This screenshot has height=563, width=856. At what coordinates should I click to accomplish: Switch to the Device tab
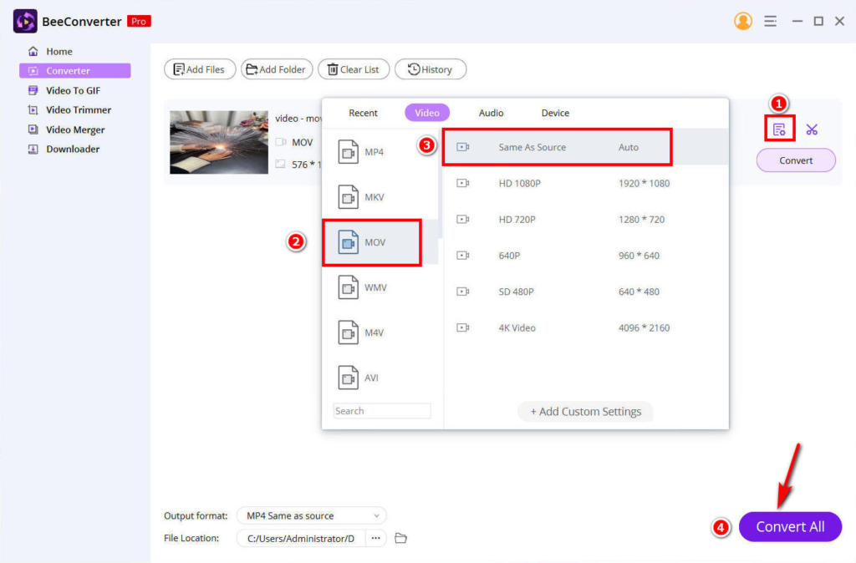point(554,113)
